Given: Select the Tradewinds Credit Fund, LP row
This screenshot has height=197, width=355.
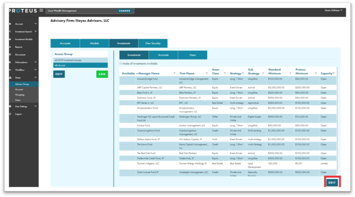Looking at the screenshot, I should click(x=228, y=158).
